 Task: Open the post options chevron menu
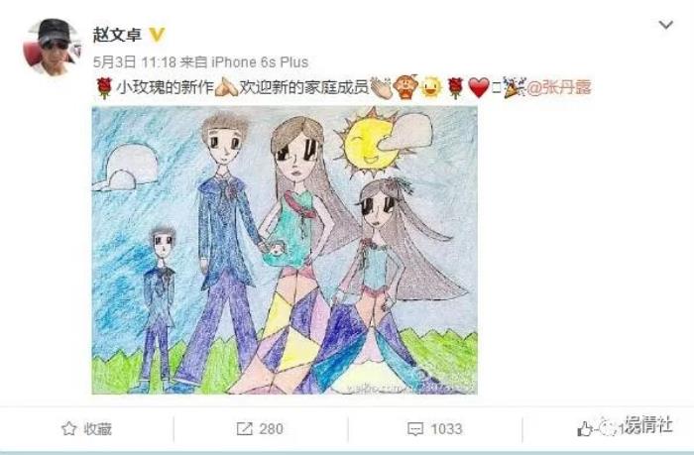[665, 25]
